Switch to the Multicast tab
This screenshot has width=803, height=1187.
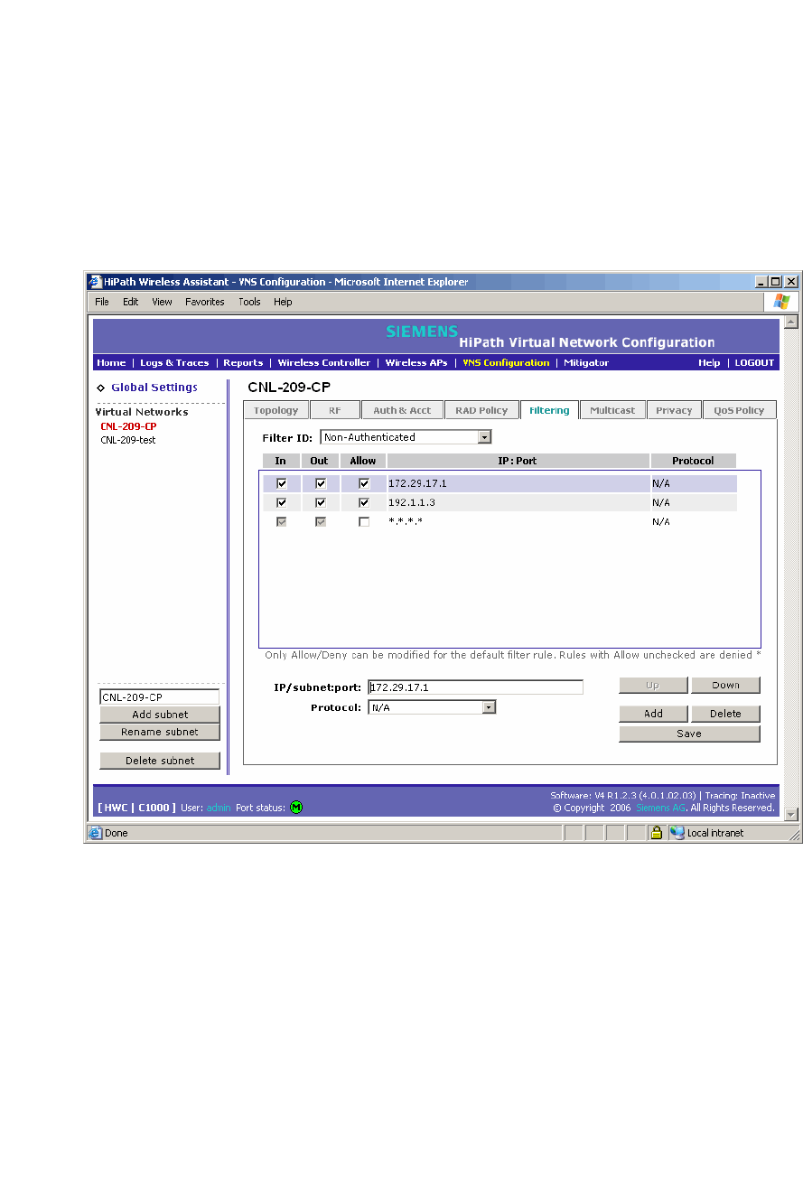(x=612, y=410)
